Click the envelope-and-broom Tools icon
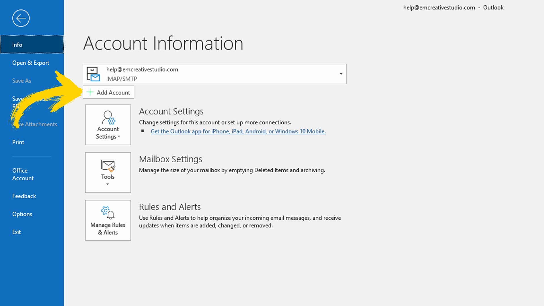This screenshot has width=544, height=306. [x=108, y=166]
